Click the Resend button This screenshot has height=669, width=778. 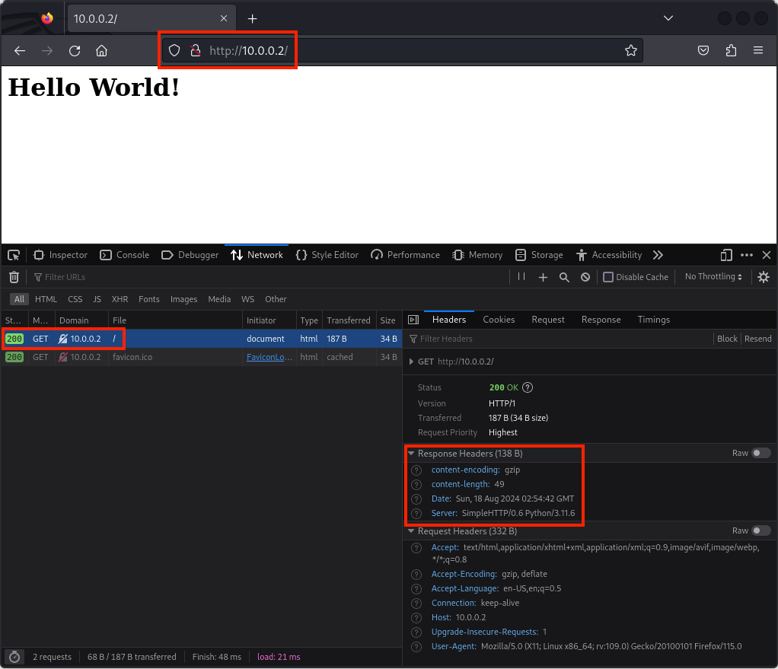(x=757, y=339)
